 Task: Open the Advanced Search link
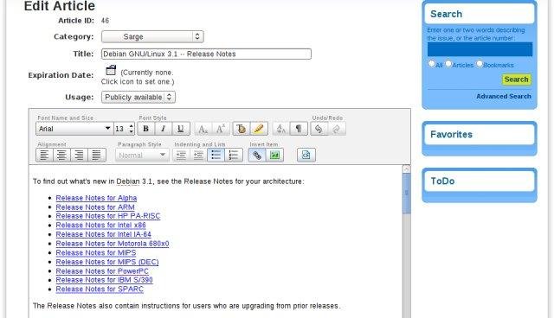click(x=504, y=96)
